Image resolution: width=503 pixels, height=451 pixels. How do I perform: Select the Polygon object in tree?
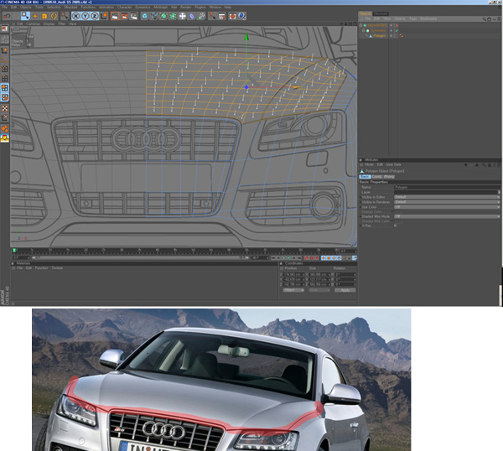(x=380, y=36)
